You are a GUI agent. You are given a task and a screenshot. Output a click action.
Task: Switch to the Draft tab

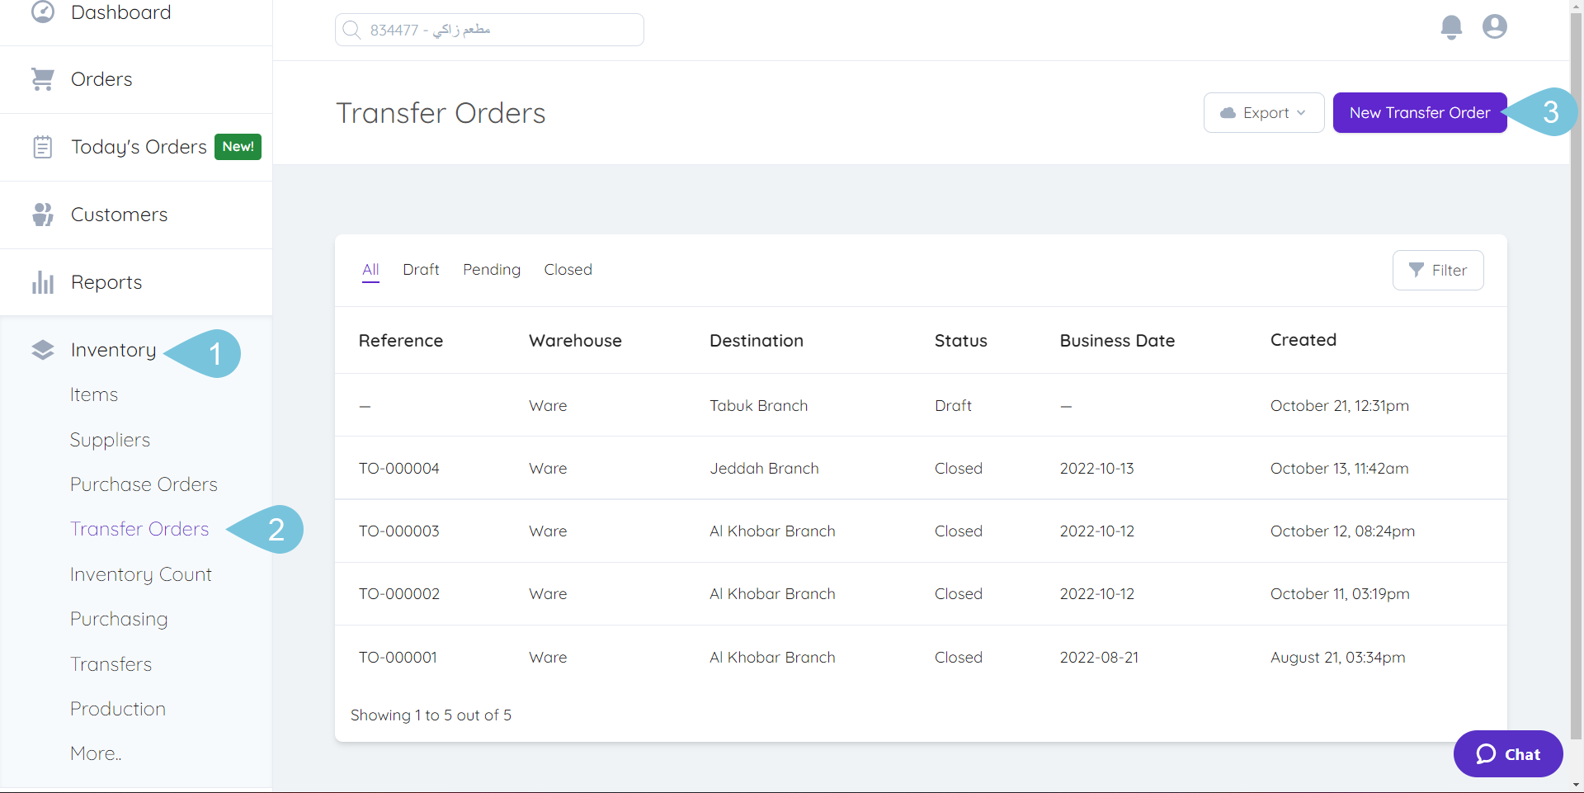point(421,269)
